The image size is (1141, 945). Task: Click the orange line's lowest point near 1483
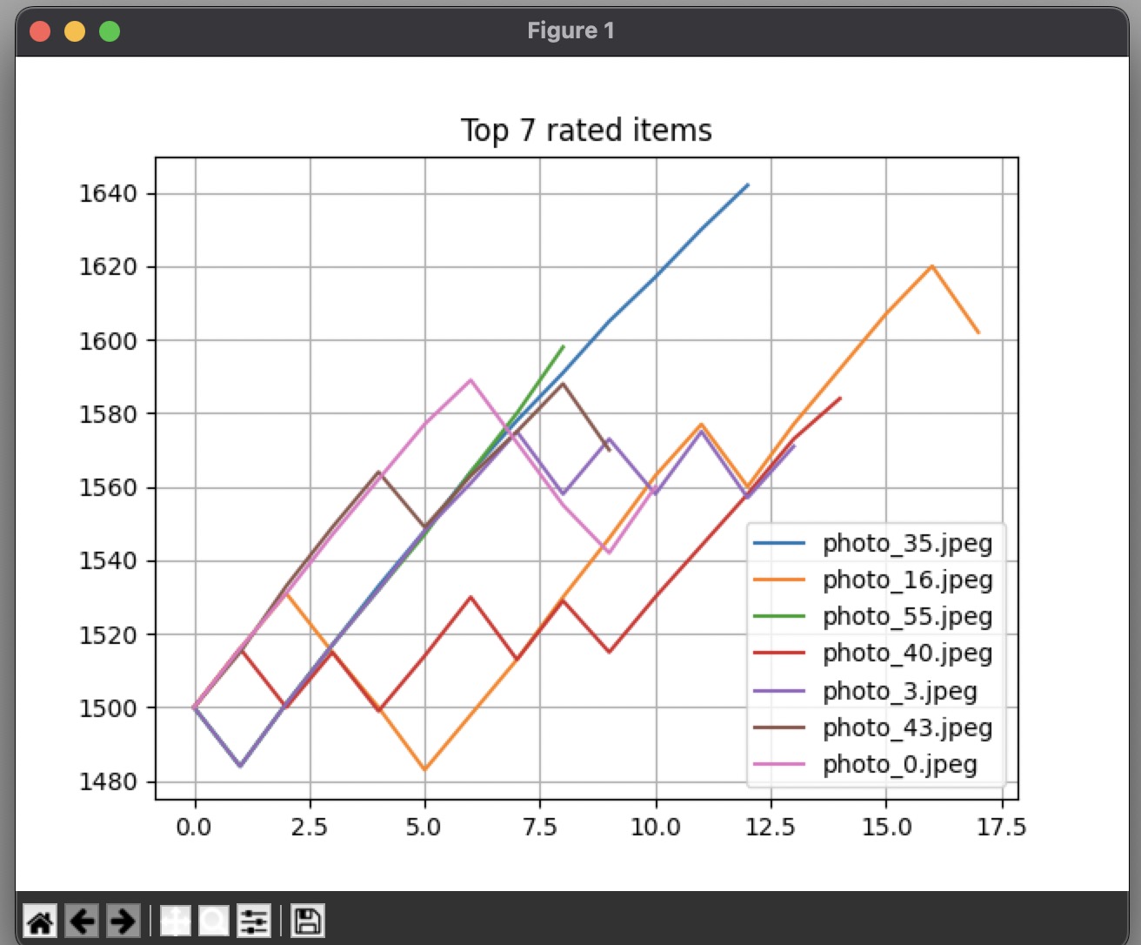pyautogui.click(x=424, y=769)
